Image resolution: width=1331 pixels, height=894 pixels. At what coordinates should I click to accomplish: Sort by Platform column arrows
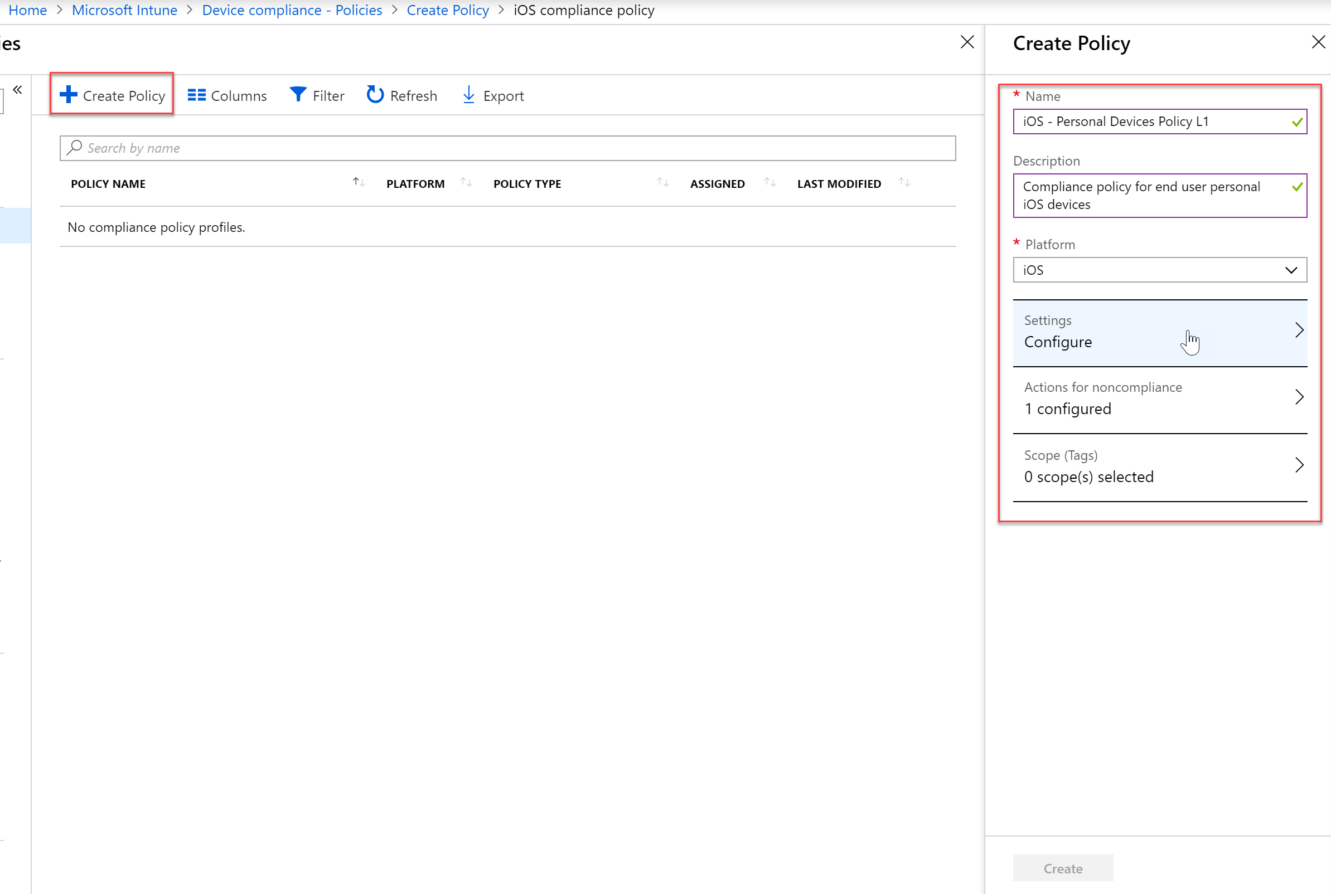coord(467,182)
